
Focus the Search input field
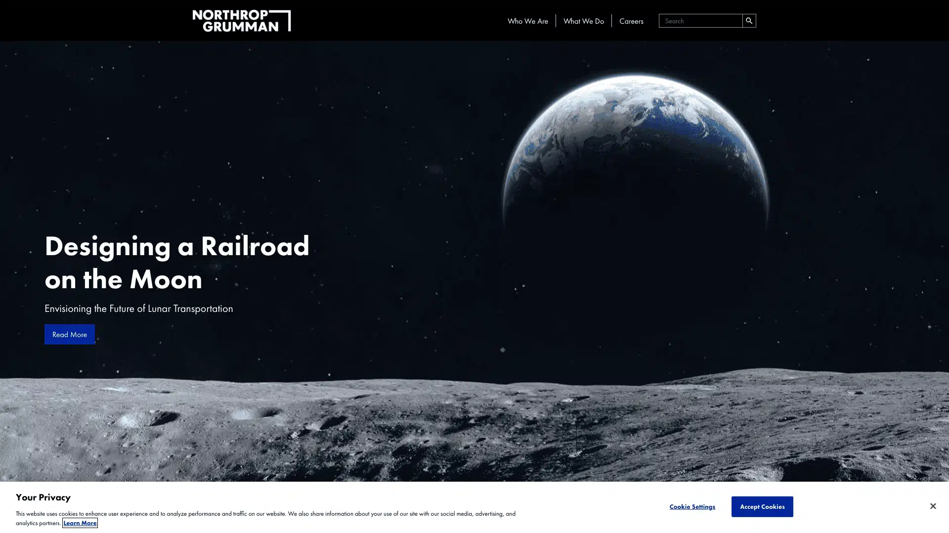tap(700, 21)
